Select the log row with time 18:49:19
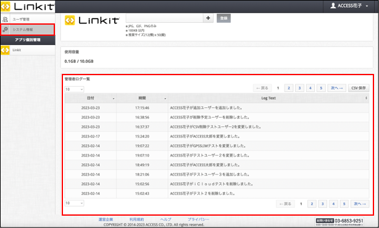This screenshot has width=379, height=228. click(x=217, y=165)
